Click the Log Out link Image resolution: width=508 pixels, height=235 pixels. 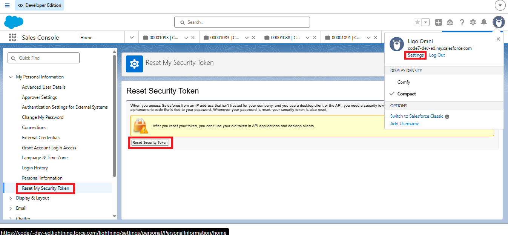click(x=437, y=55)
